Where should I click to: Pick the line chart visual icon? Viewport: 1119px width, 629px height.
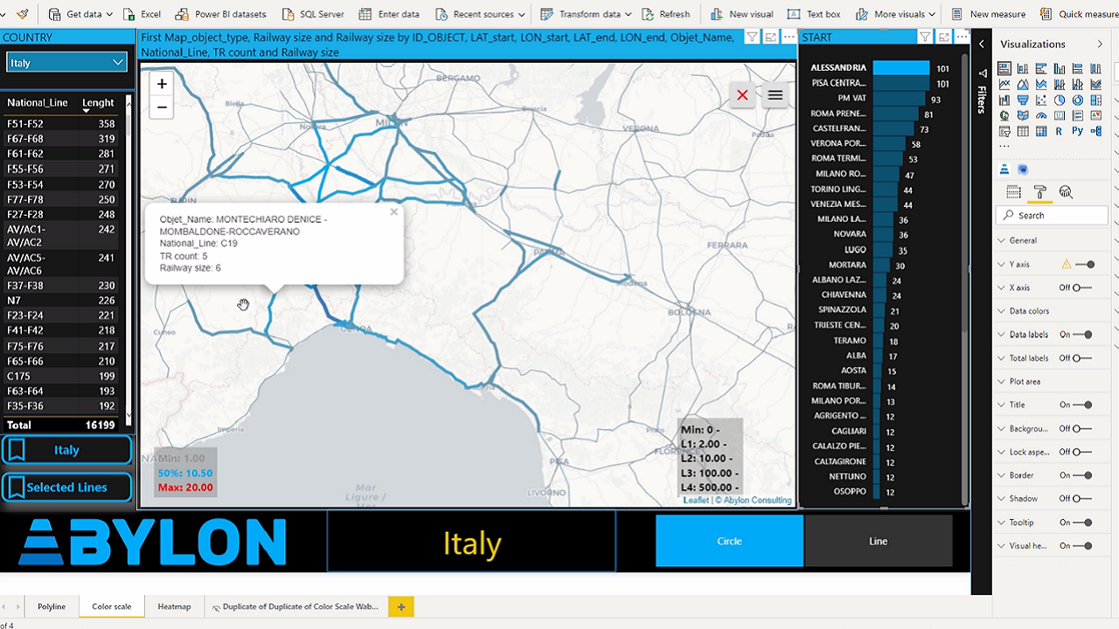(x=1004, y=85)
